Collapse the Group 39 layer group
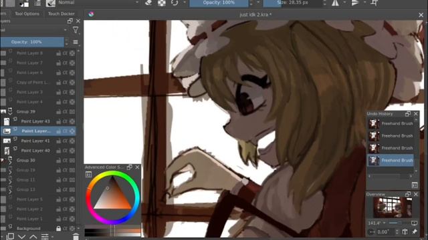Viewport: 428px width, 240px height. click(x=11, y=113)
